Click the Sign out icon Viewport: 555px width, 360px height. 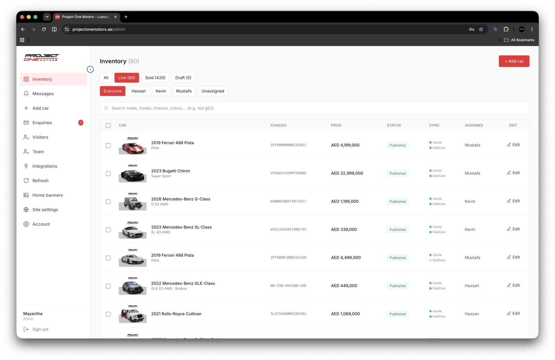(26, 329)
